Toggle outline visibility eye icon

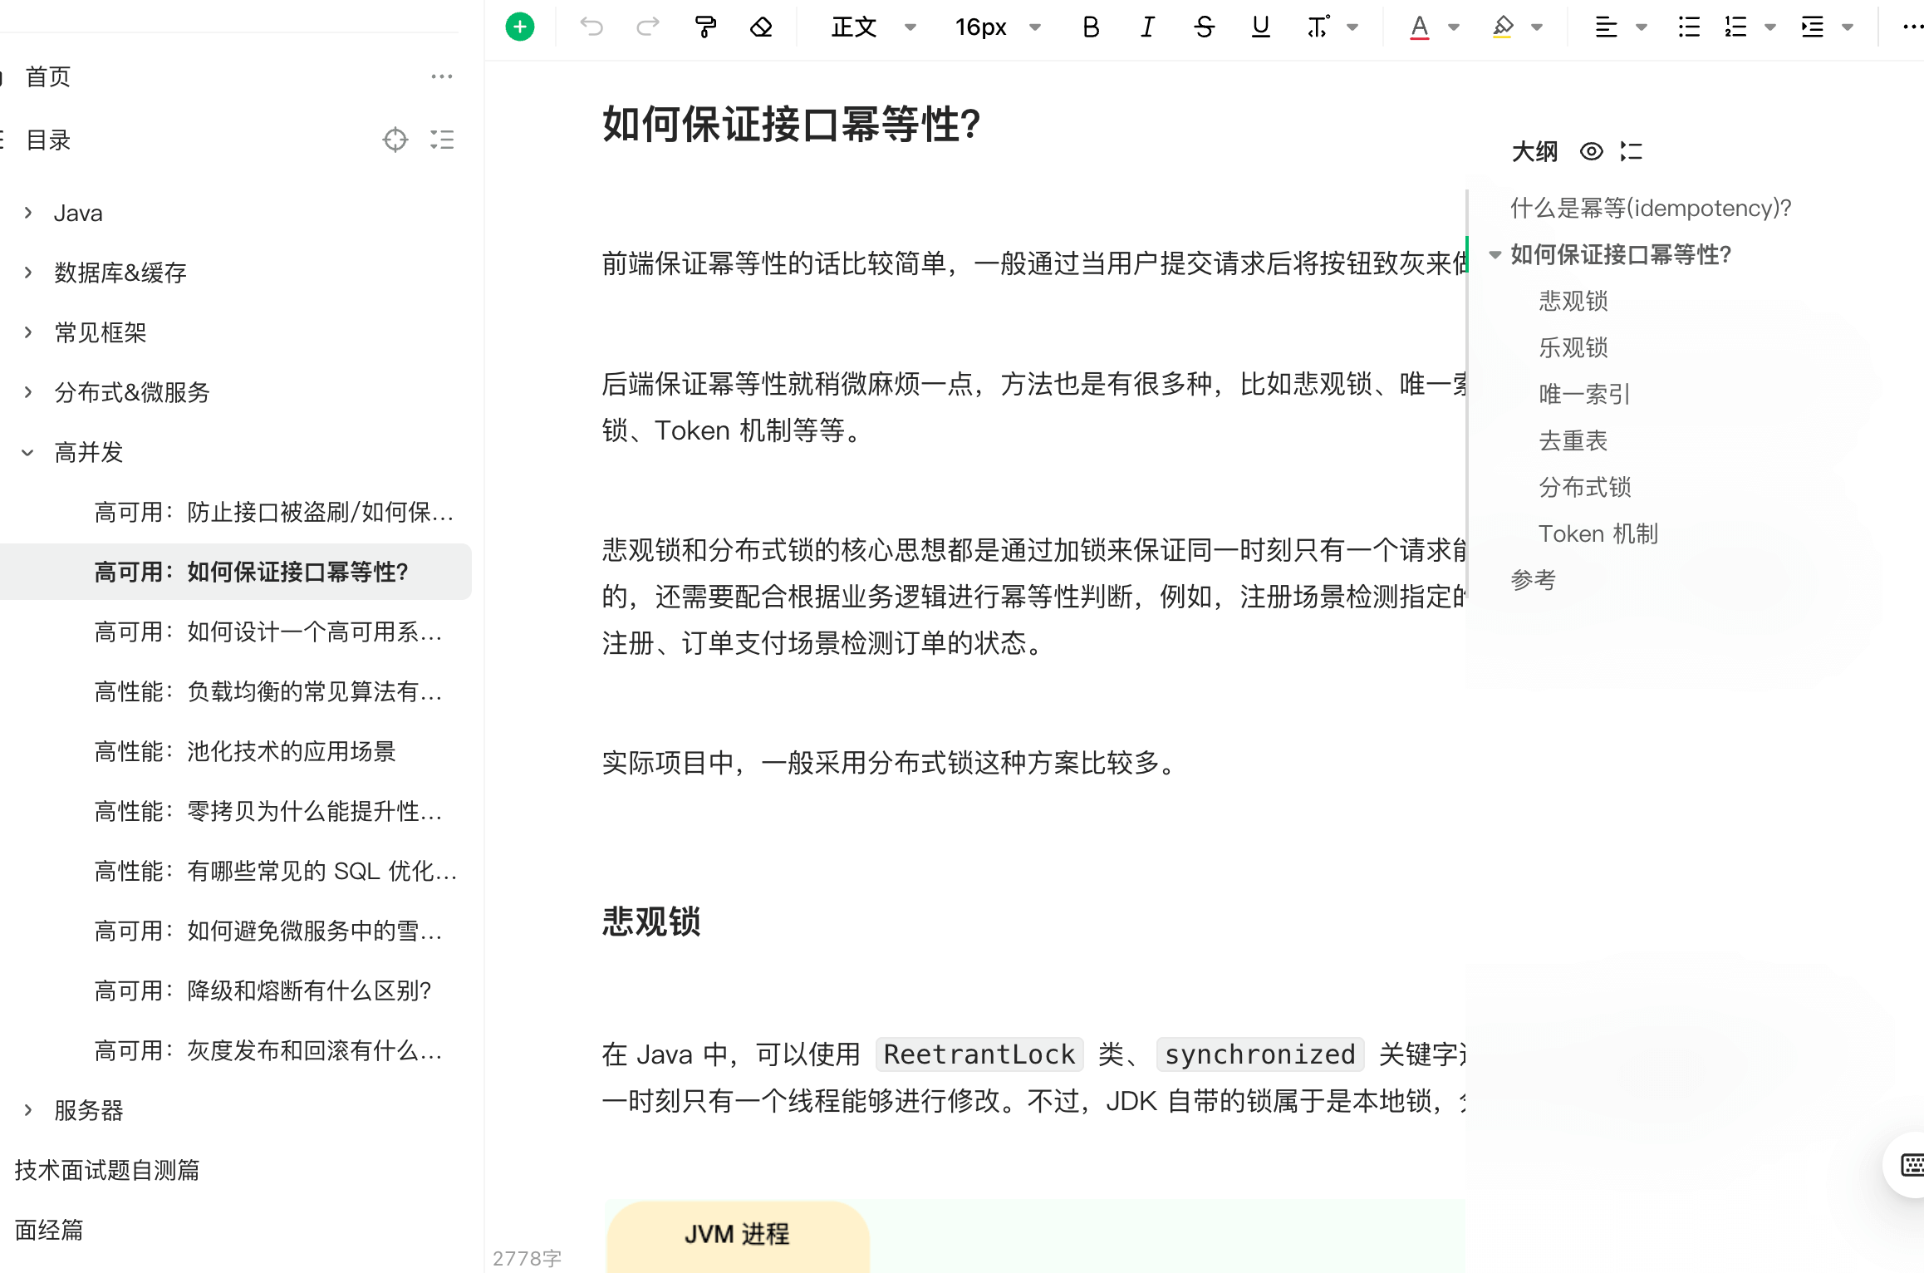(1591, 151)
